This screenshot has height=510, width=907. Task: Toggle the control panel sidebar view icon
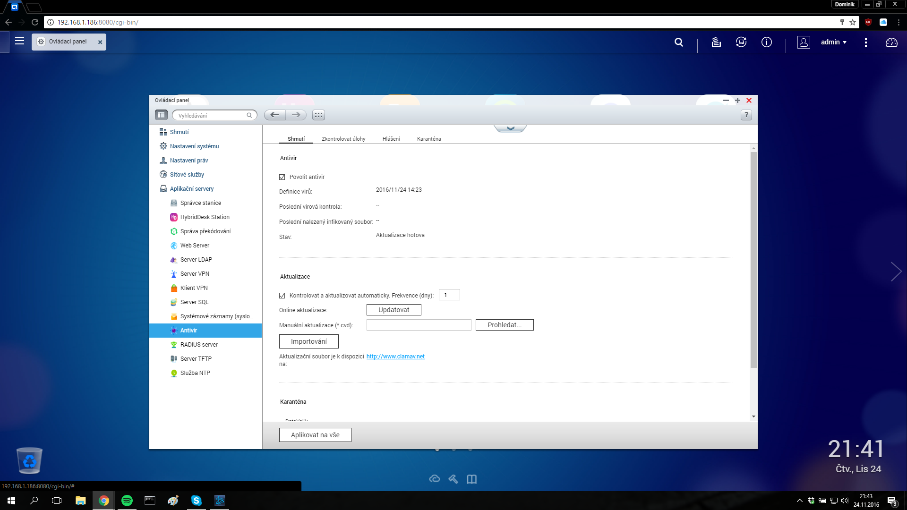pyautogui.click(x=161, y=115)
